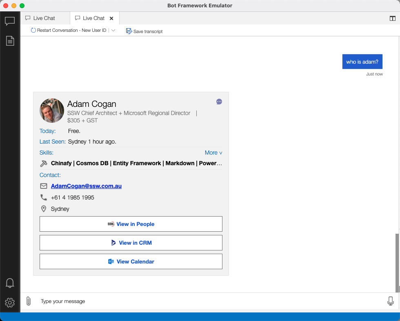
Task: Click the View Calendar button
Action: pyautogui.click(x=131, y=261)
